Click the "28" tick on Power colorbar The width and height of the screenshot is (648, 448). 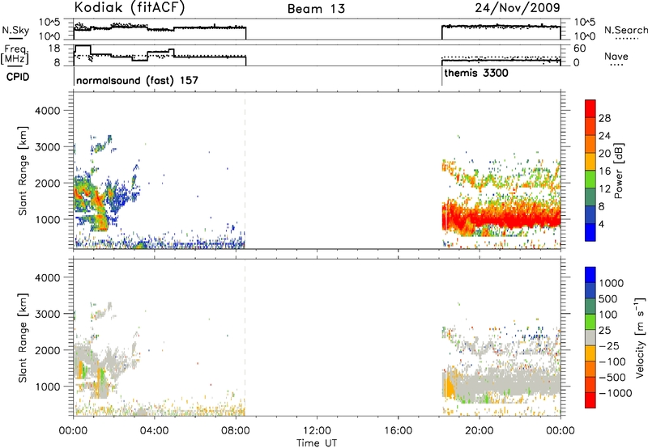(x=604, y=118)
